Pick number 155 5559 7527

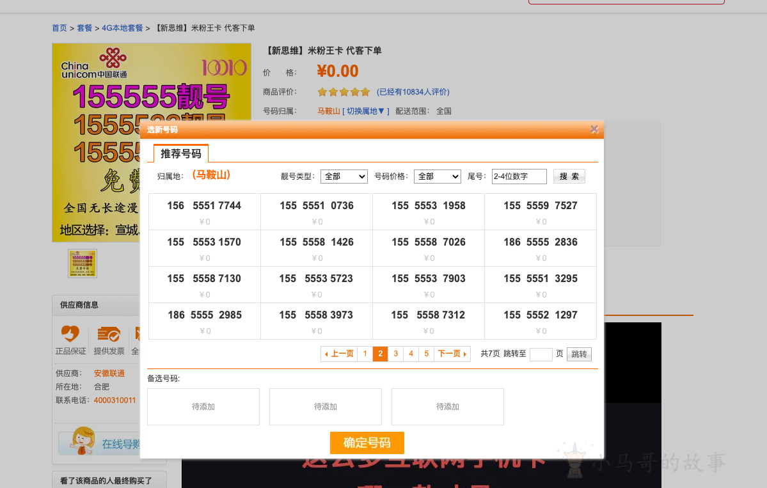tap(541, 212)
